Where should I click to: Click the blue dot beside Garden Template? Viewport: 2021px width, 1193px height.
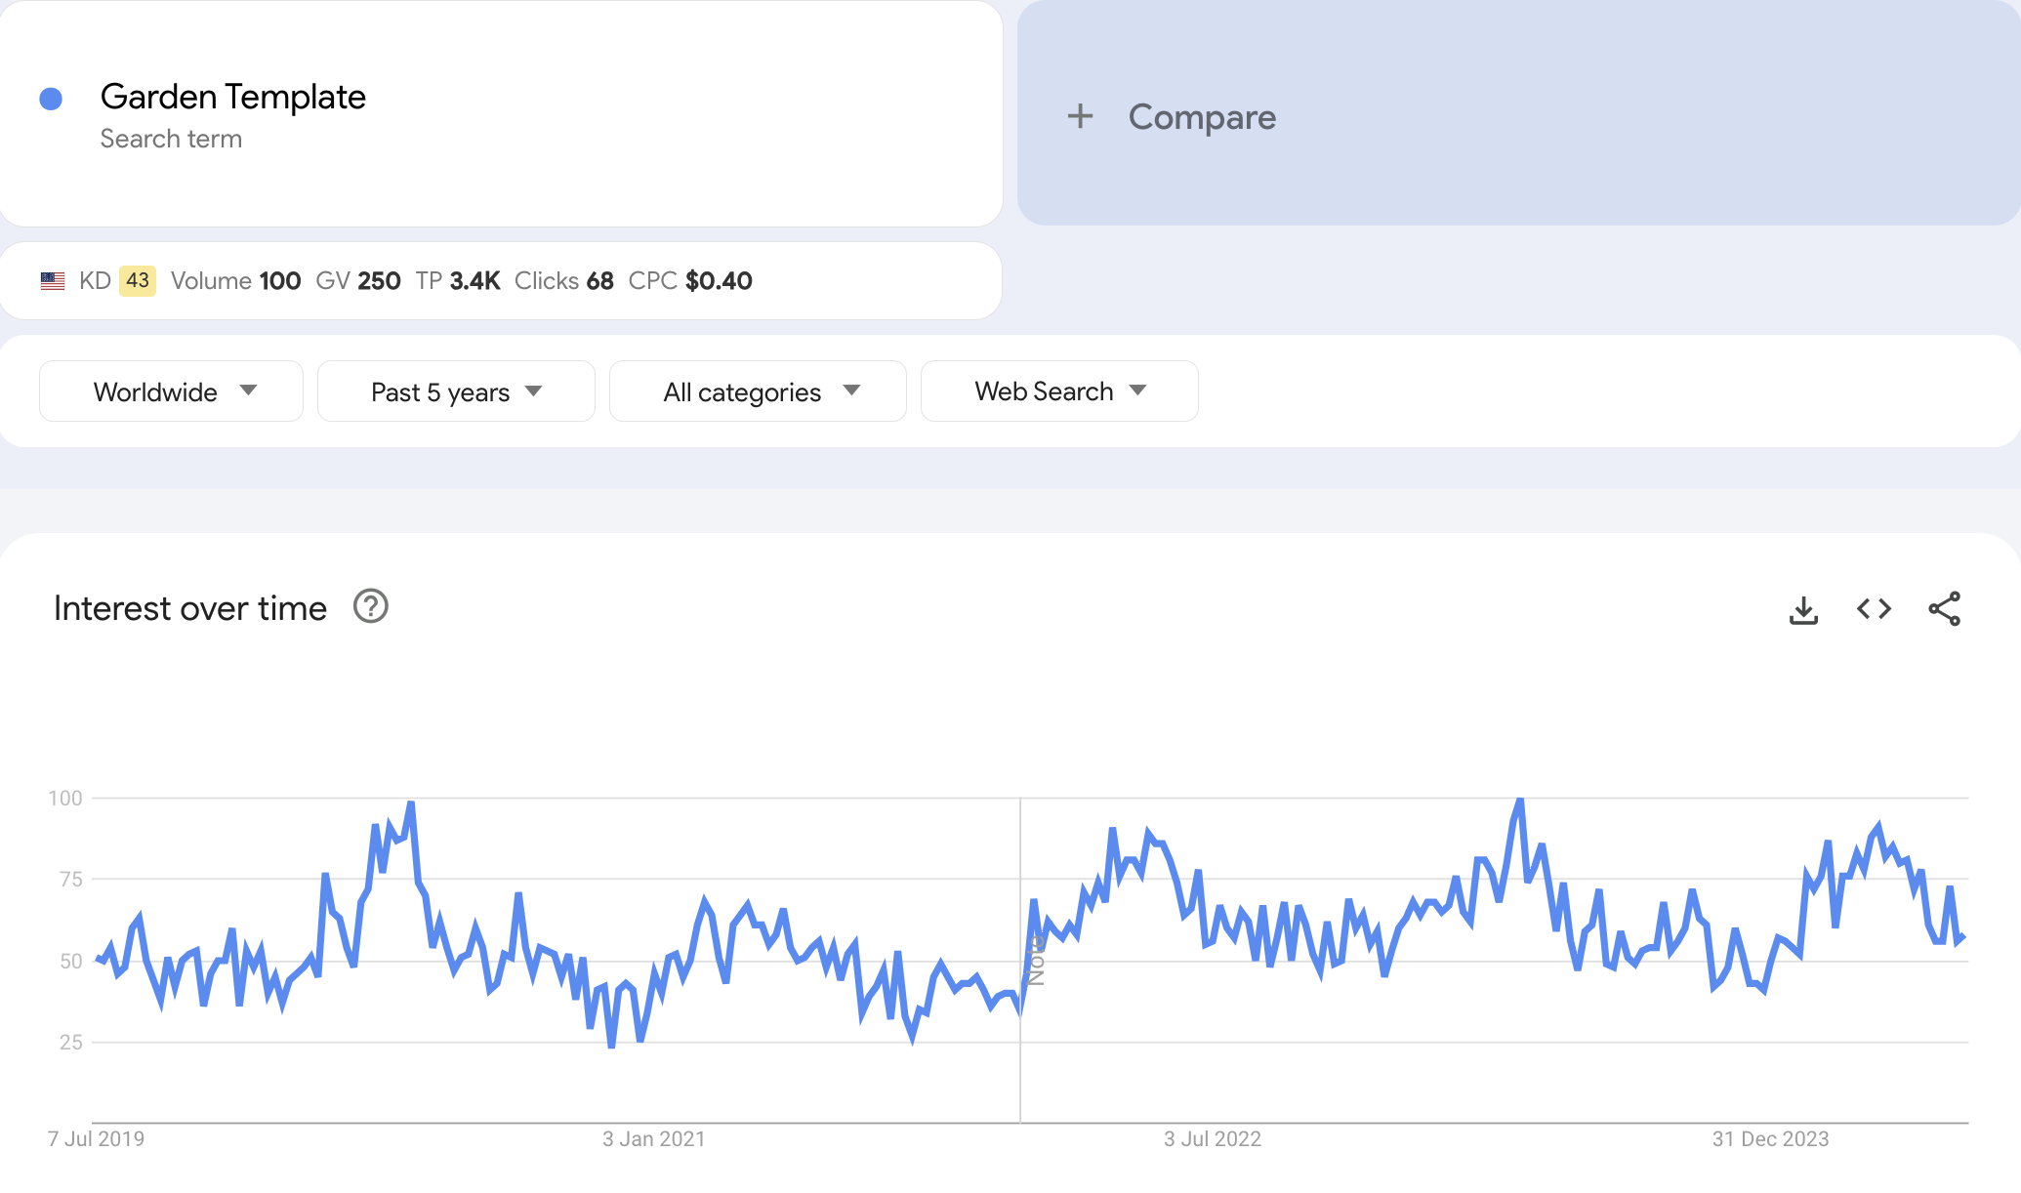[51, 99]
